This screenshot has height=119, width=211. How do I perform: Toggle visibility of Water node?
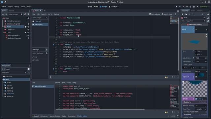click(28, 27)
